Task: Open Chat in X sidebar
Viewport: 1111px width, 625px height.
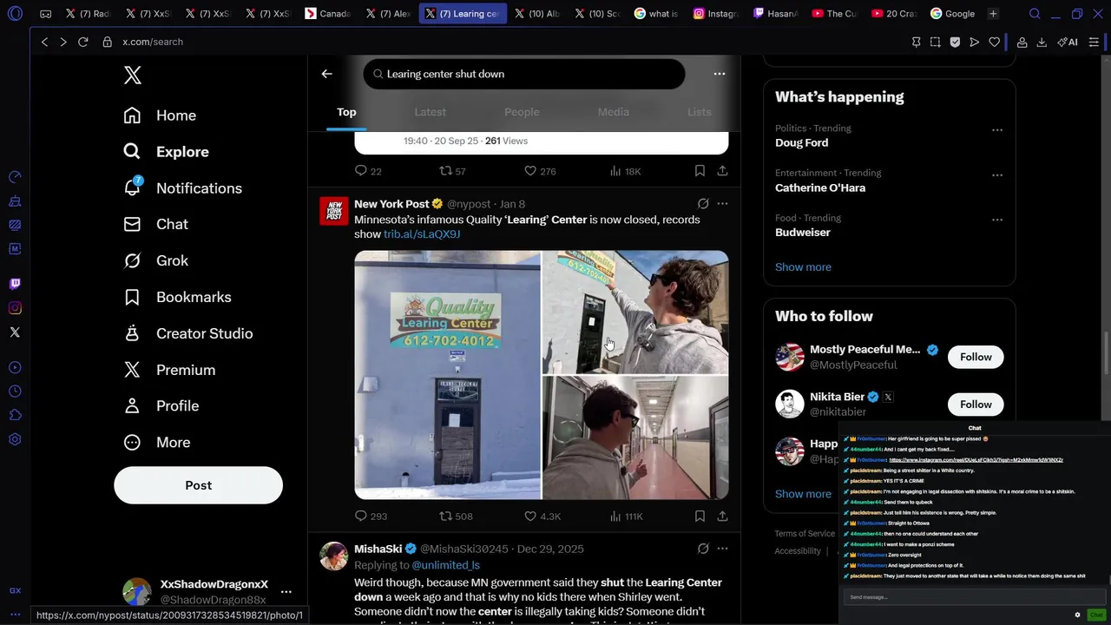Action: [155, 224]
